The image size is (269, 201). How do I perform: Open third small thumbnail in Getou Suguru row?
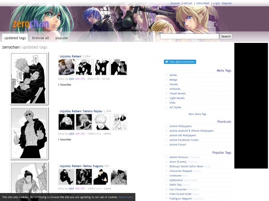[101, 177]
